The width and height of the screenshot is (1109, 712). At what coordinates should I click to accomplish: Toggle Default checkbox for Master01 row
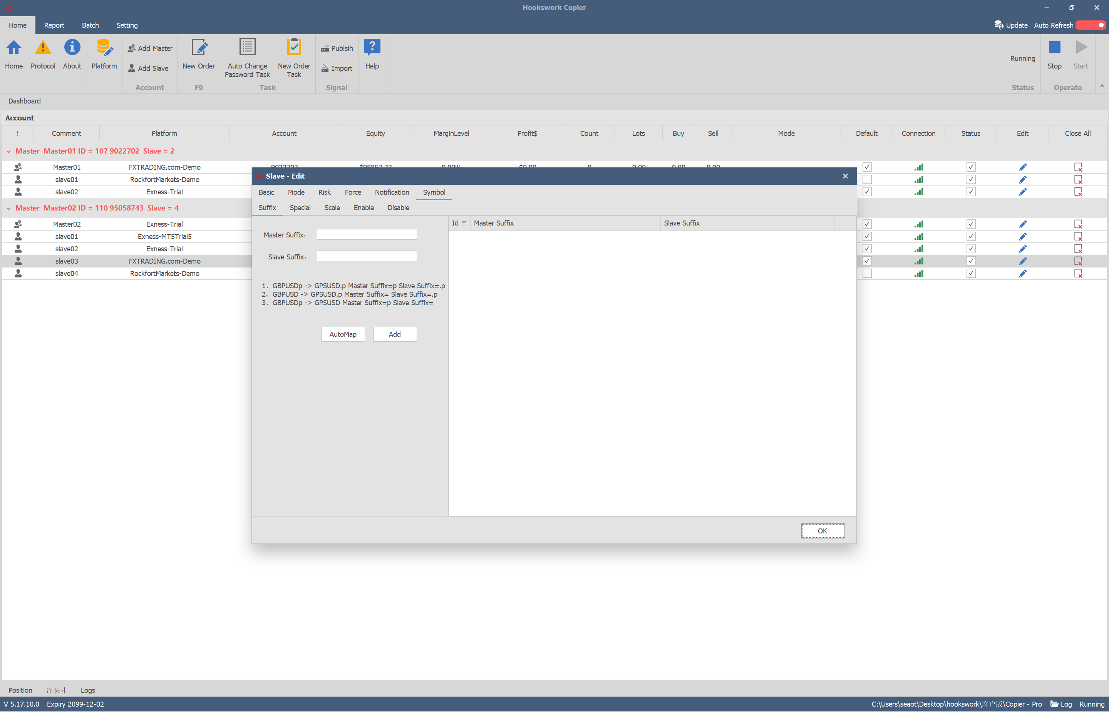[x=867, y=167]
